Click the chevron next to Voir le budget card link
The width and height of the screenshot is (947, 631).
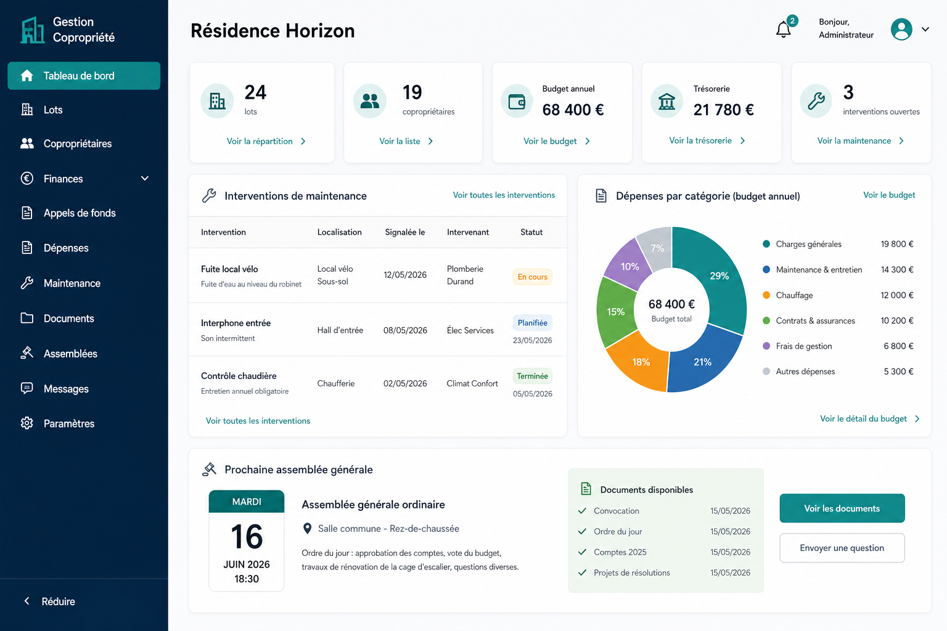pos(588,141)
